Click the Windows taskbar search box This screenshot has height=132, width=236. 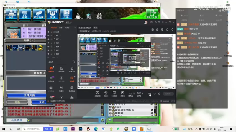pyautogui.click(x=33, y=129)
